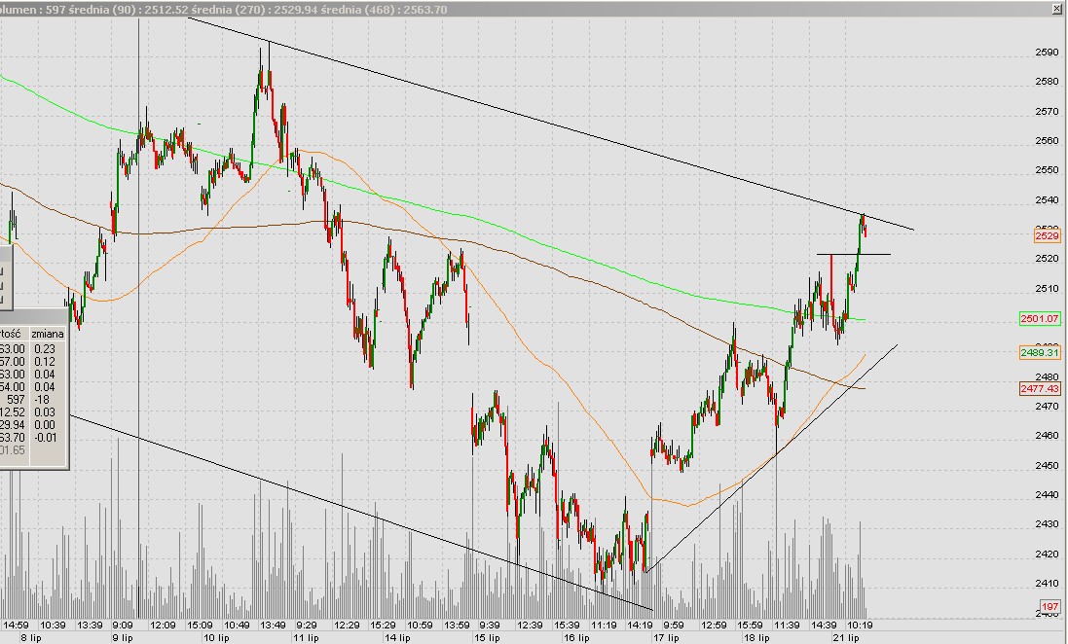Select the upper descending channel trendline
Image resolution: width=1068 pixels, height=644 pixels.
click(x=550, y=124)
